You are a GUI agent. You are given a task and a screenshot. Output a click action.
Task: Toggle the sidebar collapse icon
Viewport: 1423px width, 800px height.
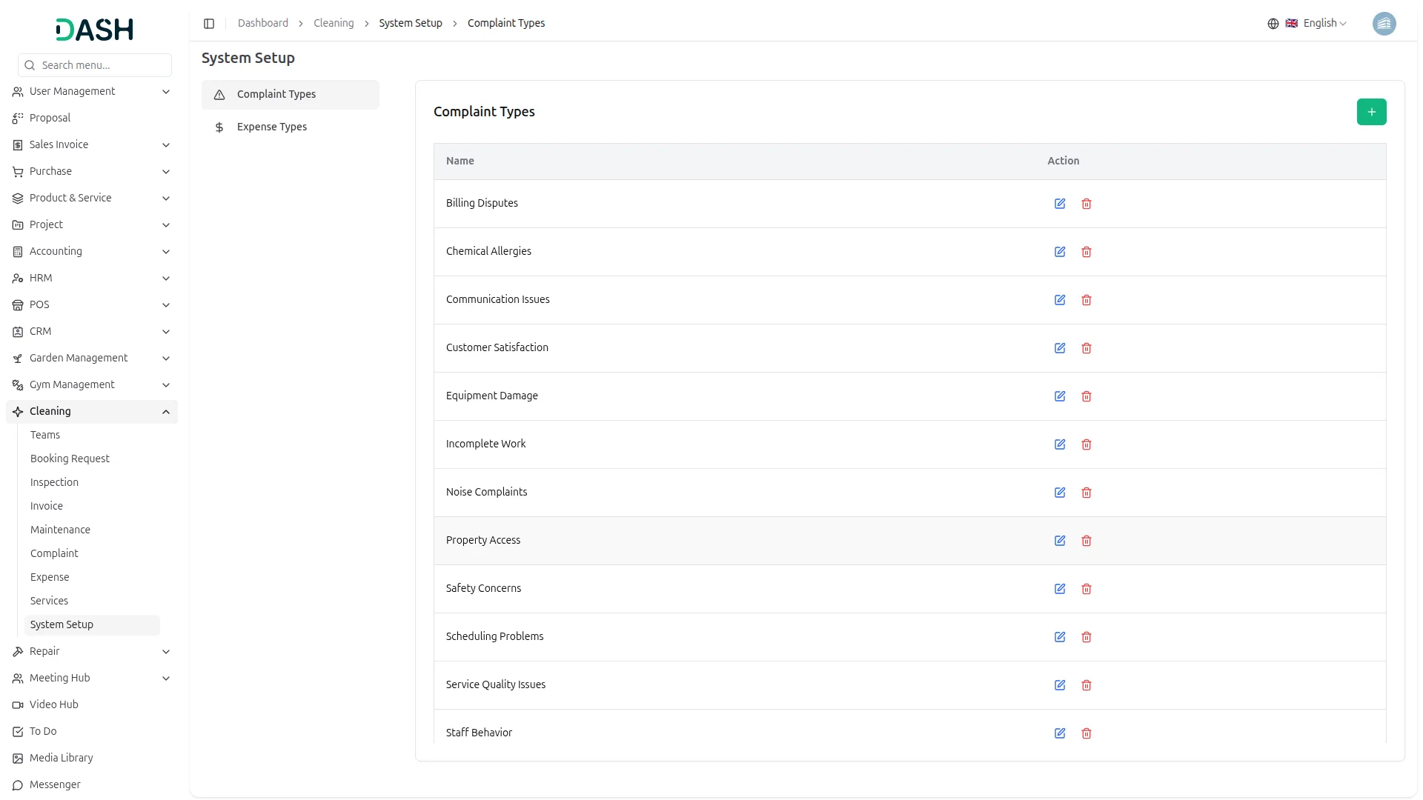click(209, 24)
